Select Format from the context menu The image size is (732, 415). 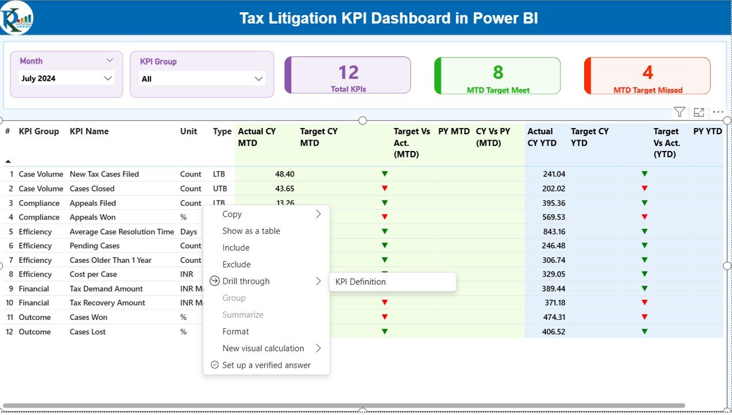coord(236,331)
